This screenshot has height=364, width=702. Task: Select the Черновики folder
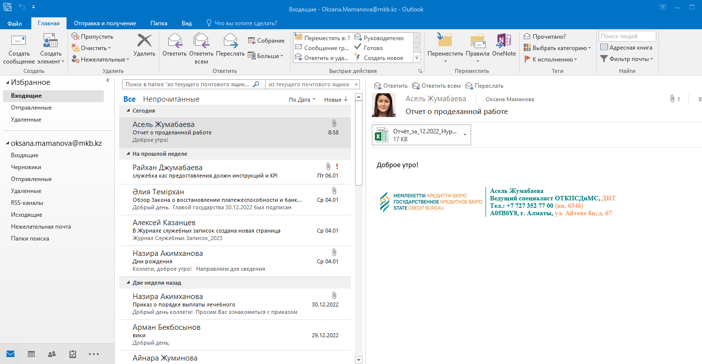point(26,167)
